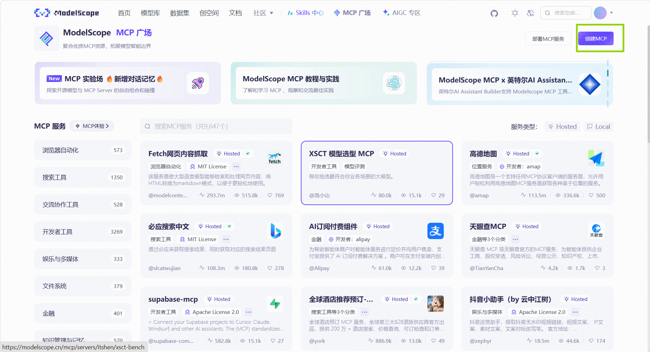Open XSCT 模型选型 MCP card title
650x352 pixels.
click(341, 154)
